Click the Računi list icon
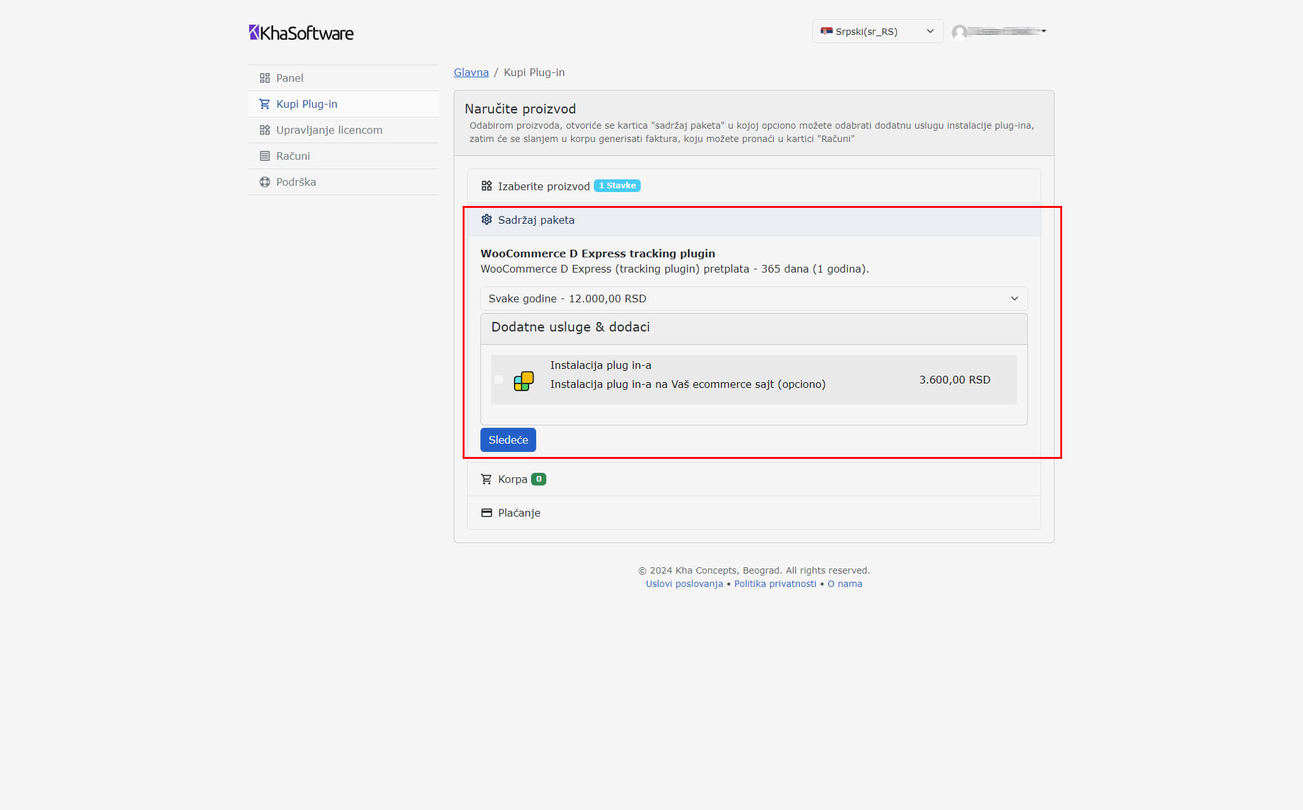Image resolution: width=1303 pixels, height=810 pixels. coord(265,156)
